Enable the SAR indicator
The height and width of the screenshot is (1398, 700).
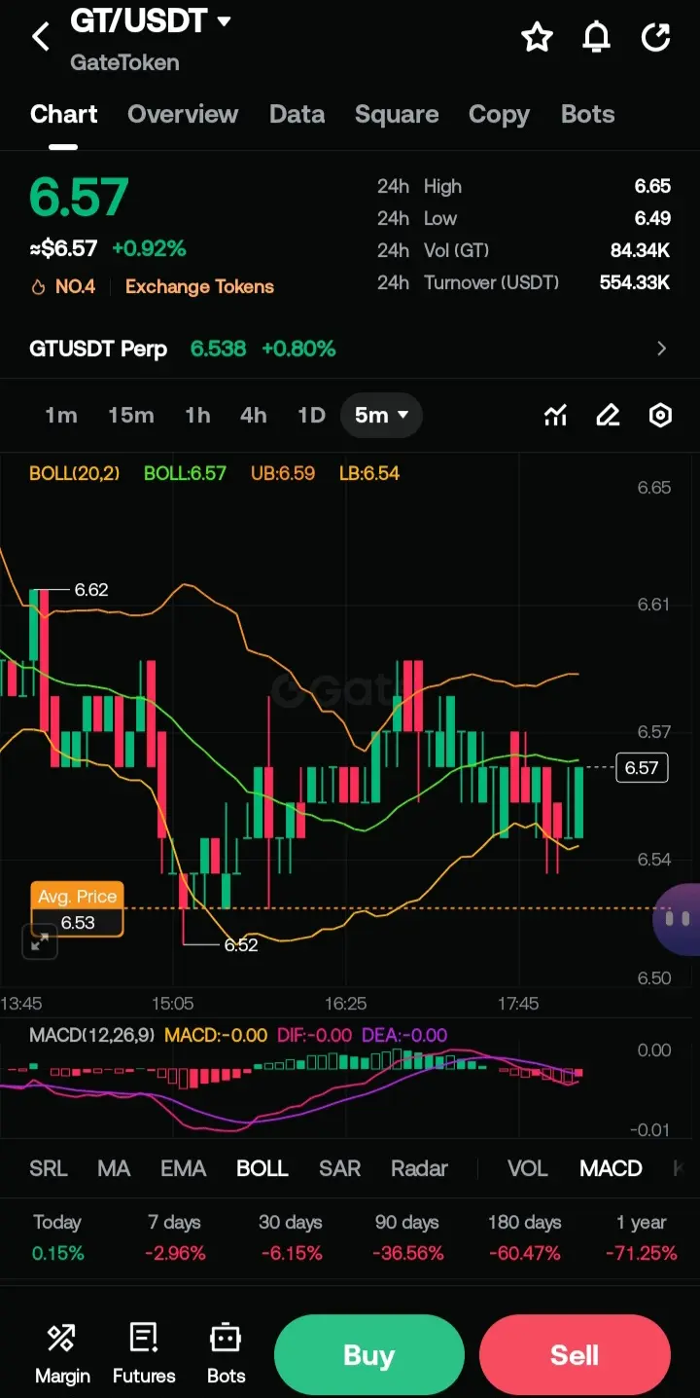click(339, 1168)
